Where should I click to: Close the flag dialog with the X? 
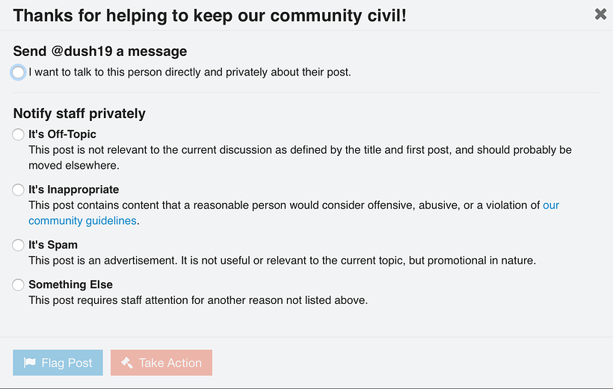[x=600, y=14]
